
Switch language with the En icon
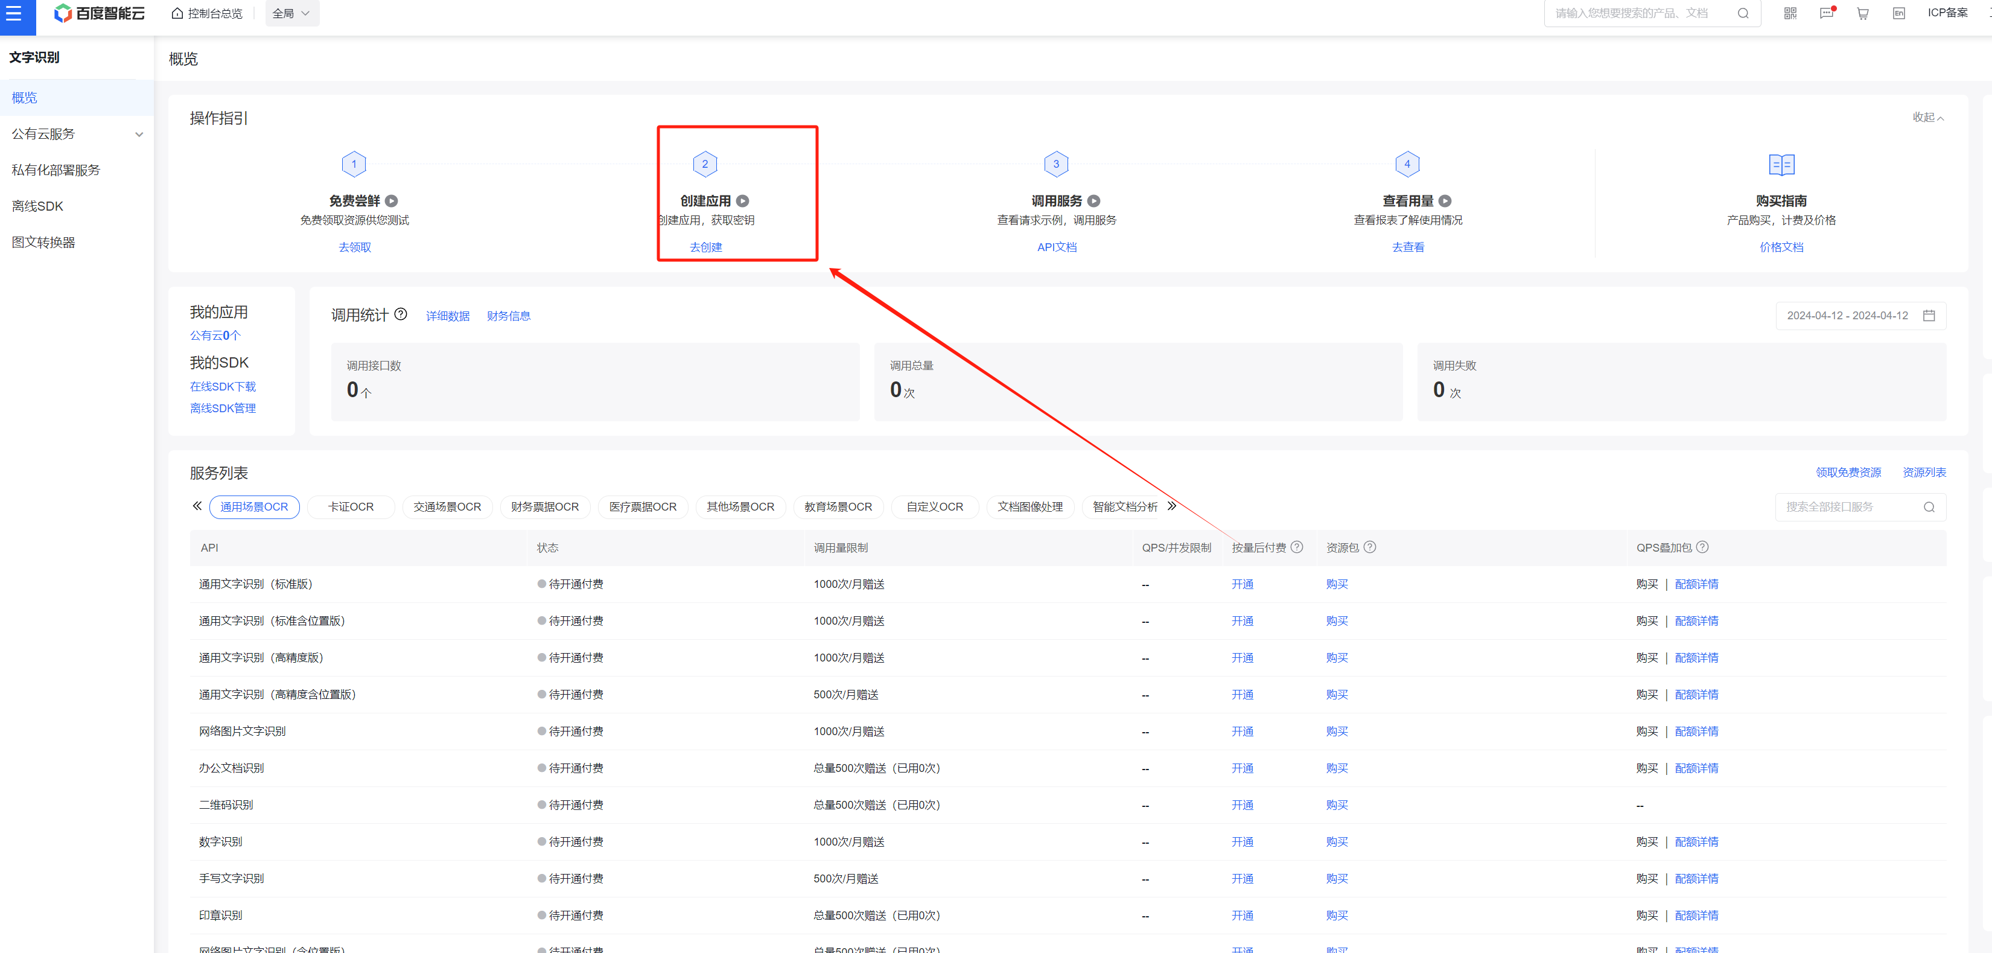1898,13
